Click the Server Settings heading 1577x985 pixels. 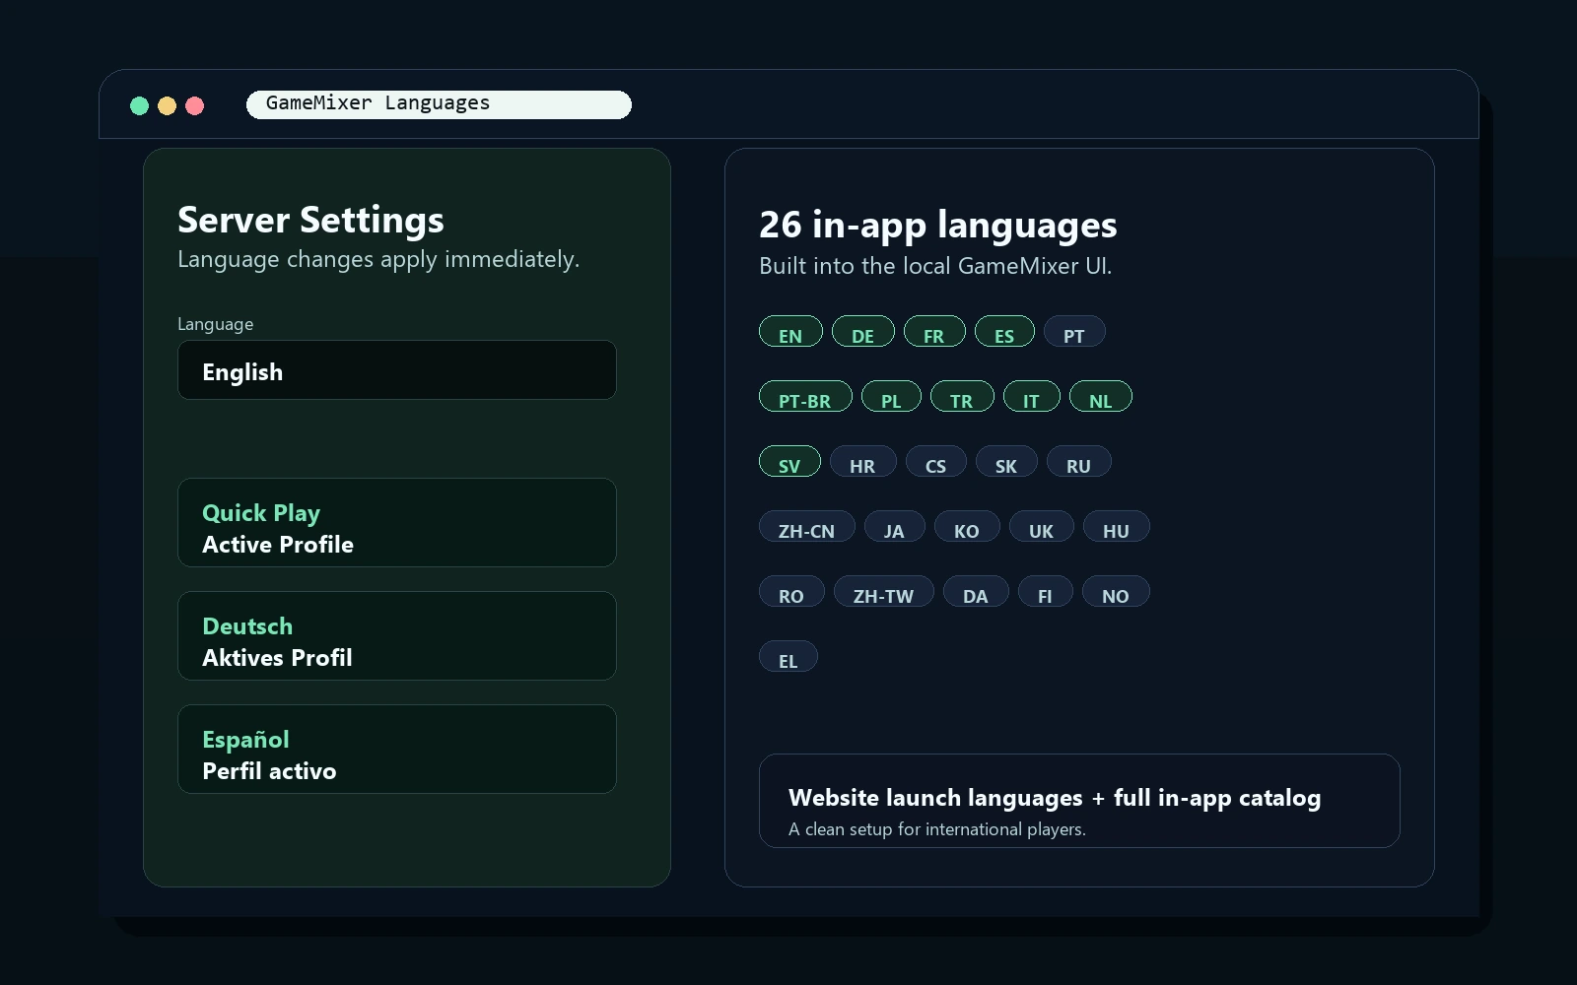[310, 220]
